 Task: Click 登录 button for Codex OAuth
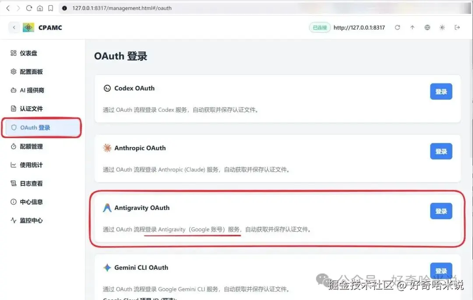coord(441,91)
